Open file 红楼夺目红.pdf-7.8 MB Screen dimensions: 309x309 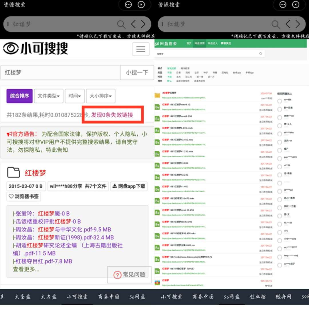(x=42, y=261)
